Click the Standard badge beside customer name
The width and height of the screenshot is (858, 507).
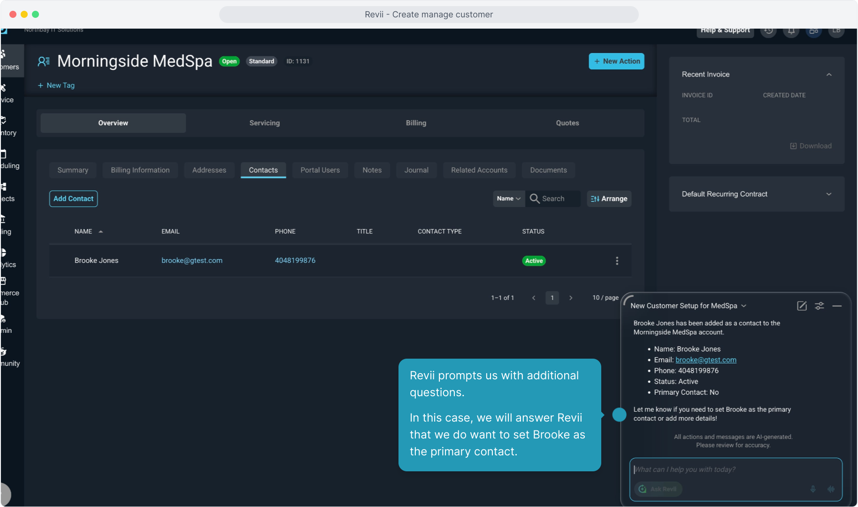tap(261, 61)
